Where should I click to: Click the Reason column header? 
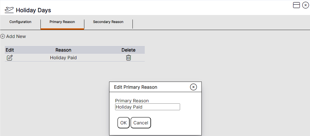pyautogui.click(x=63, y=50)
